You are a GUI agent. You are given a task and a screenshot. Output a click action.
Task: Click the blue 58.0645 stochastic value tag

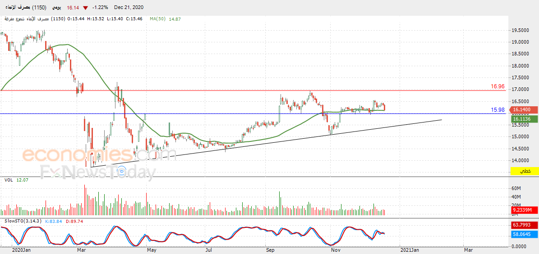coord(524,234)
